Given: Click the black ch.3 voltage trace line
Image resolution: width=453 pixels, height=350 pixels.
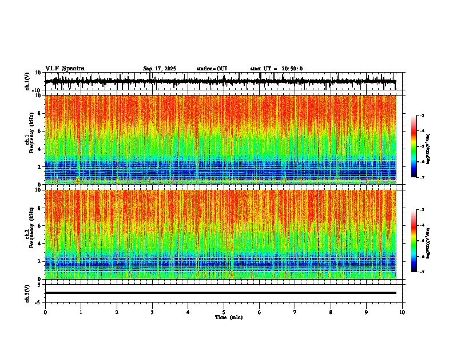Looking at the screenshot, I should 221,293.
